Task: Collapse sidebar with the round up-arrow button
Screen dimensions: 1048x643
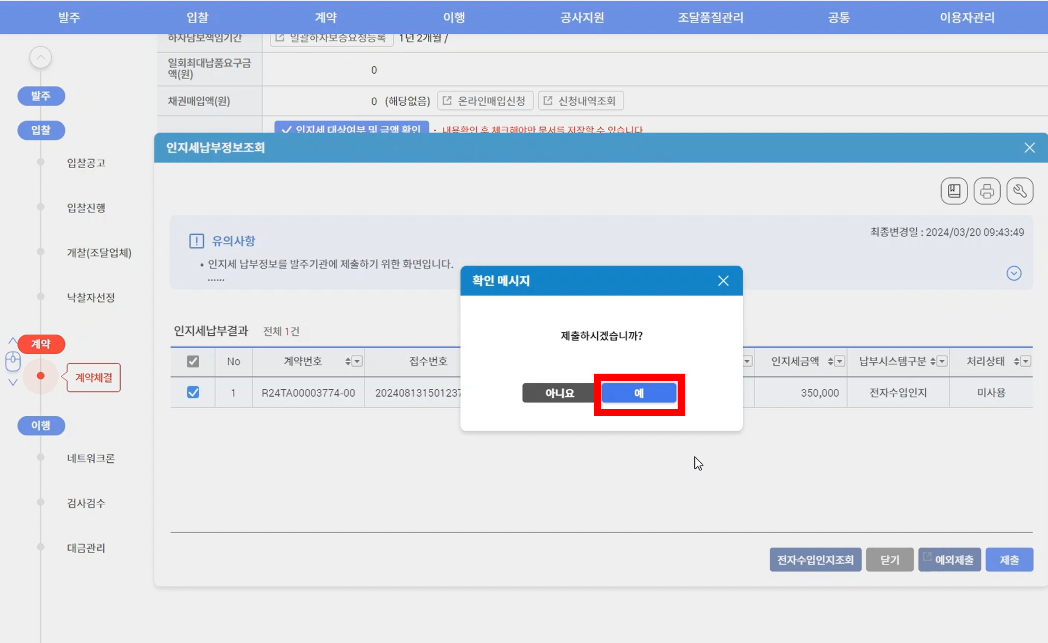Action: pos(40,57)
